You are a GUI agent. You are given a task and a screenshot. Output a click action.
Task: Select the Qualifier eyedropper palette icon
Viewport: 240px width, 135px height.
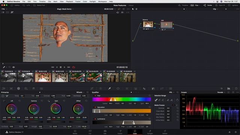click(x=109, y=88)
